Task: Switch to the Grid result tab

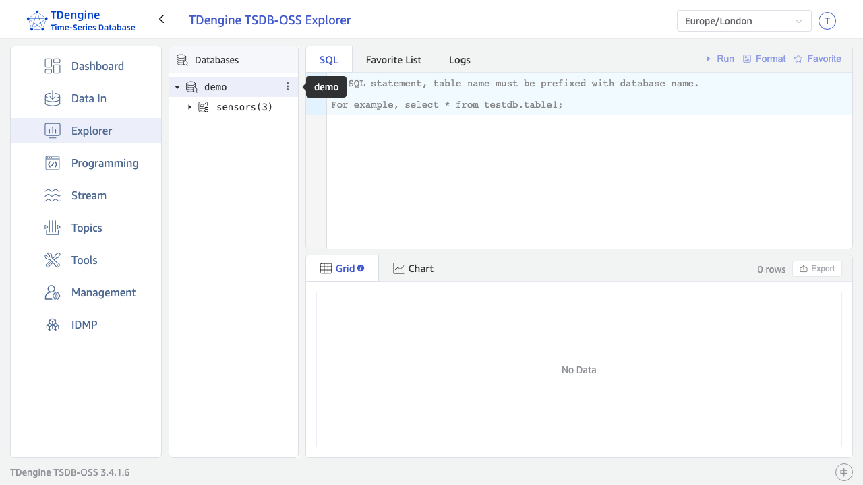Action: 342,268
